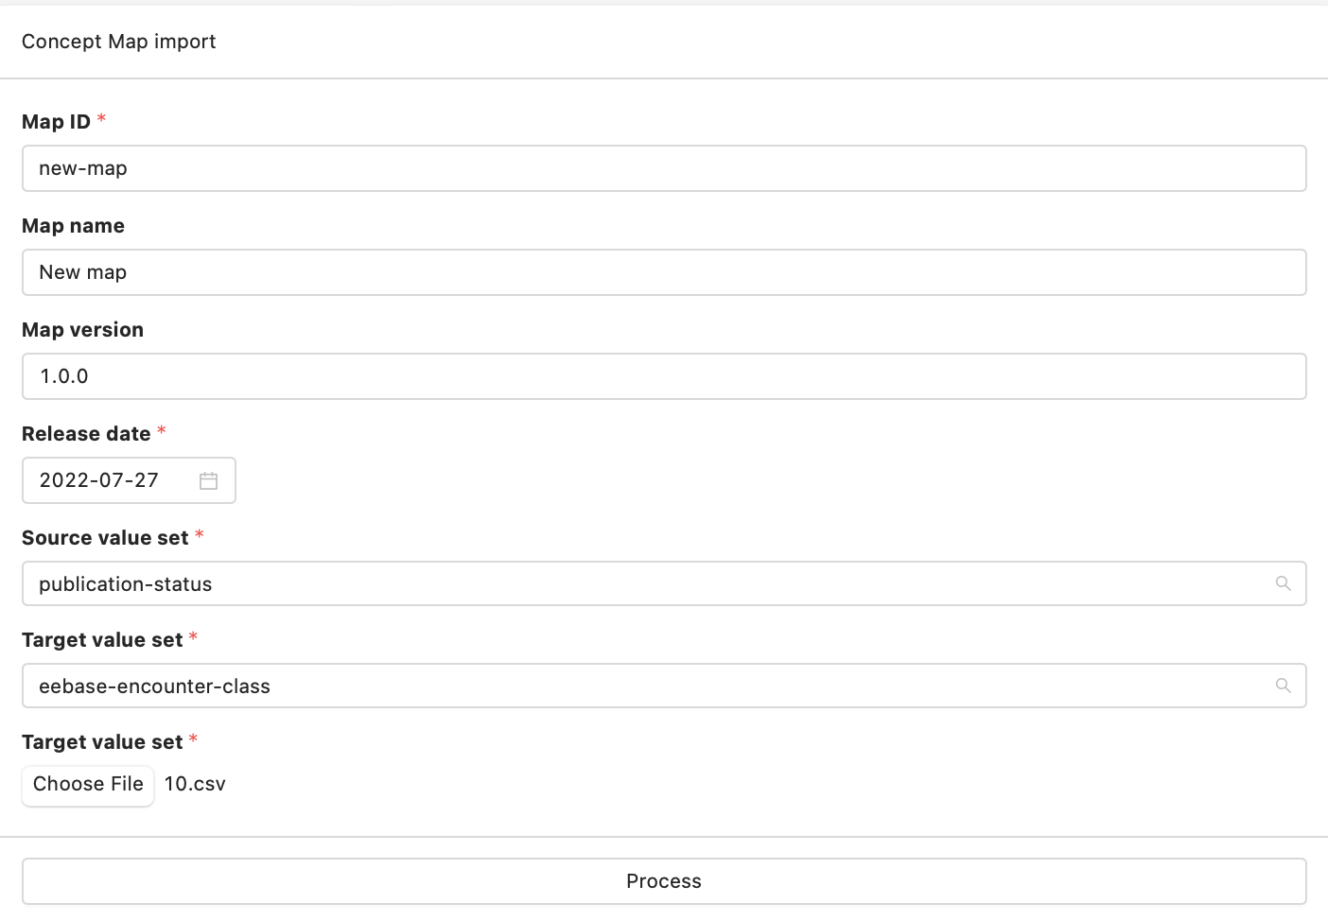
Task: Click the Map name input field
Action: 662,272
